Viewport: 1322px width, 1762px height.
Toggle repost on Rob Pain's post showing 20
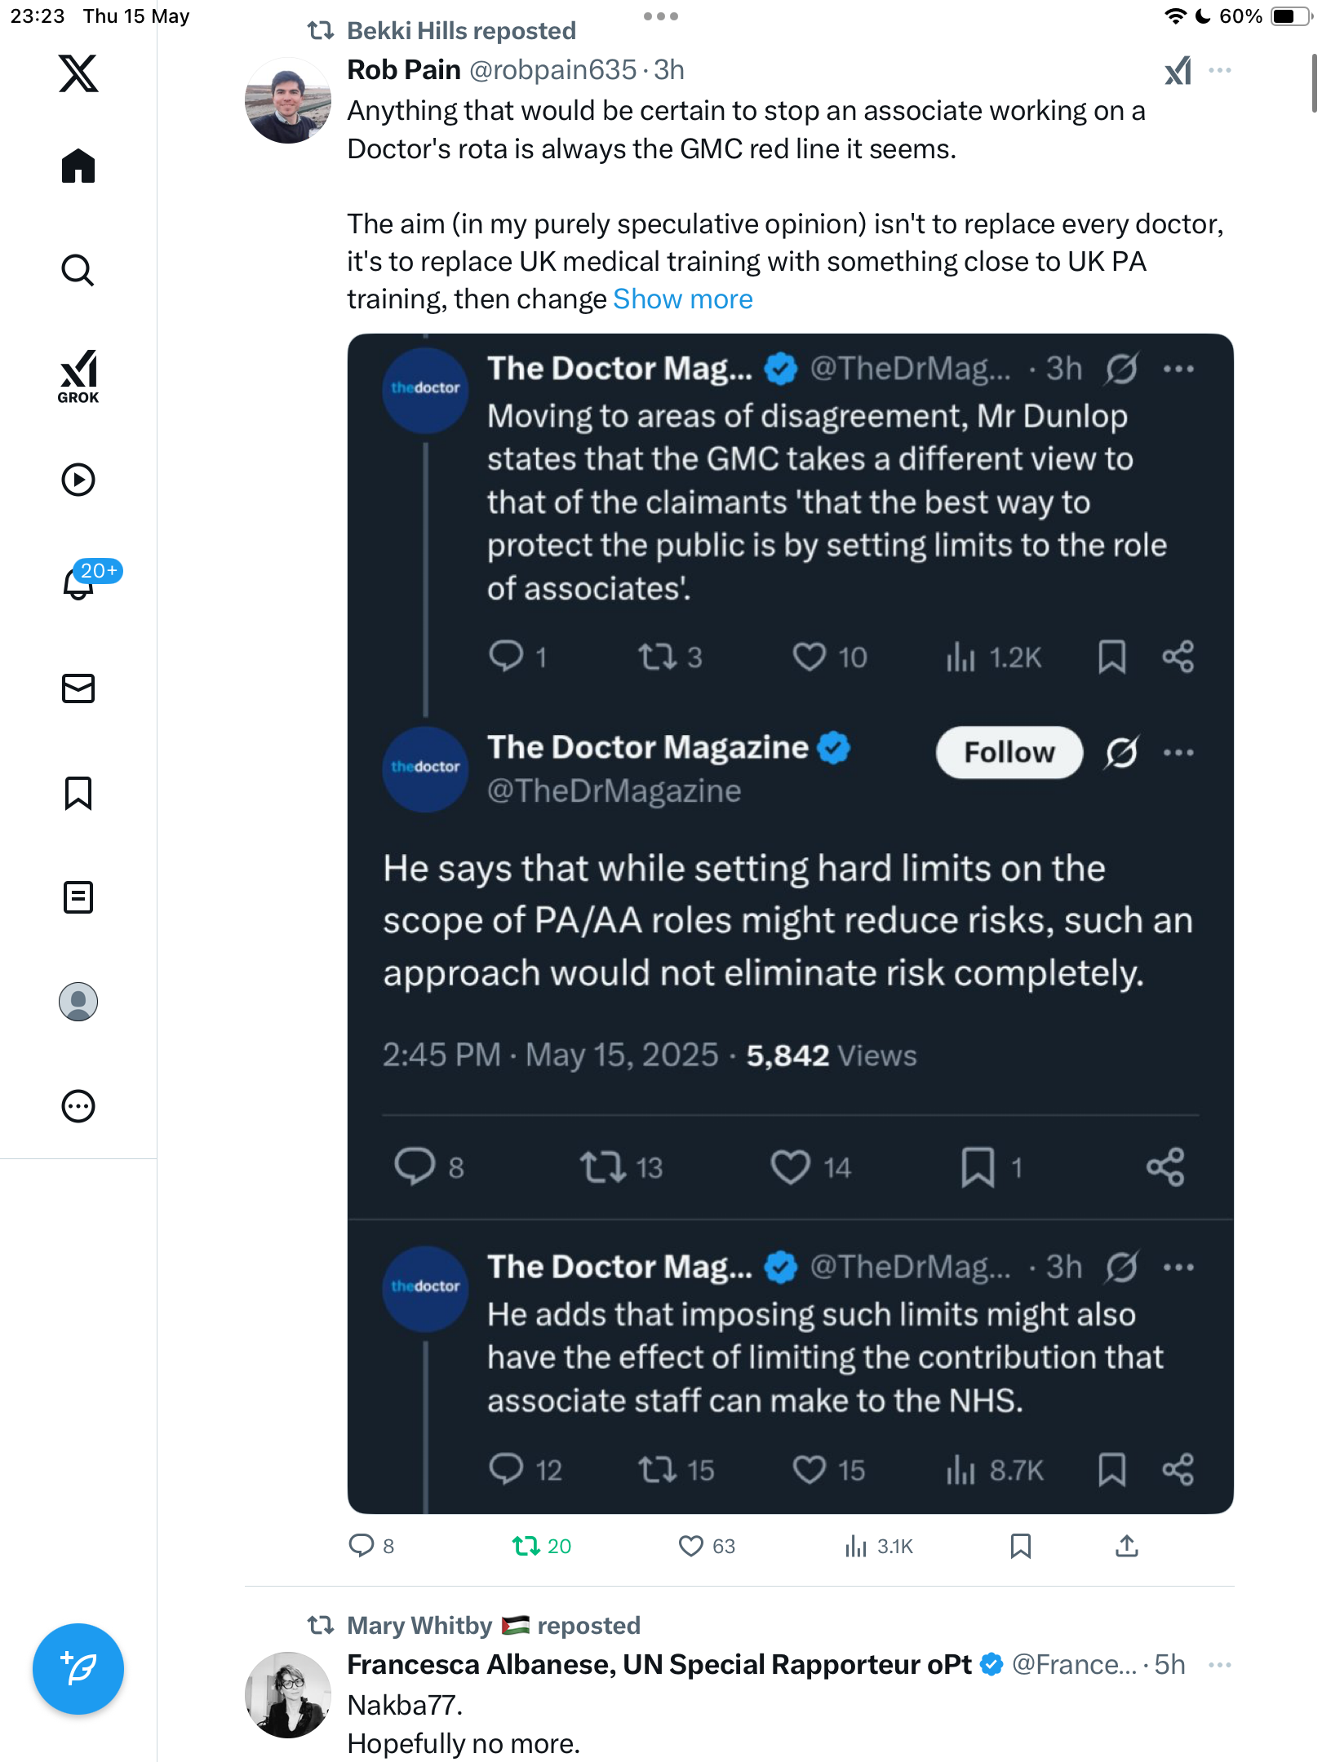click(x=542, y=1546)
